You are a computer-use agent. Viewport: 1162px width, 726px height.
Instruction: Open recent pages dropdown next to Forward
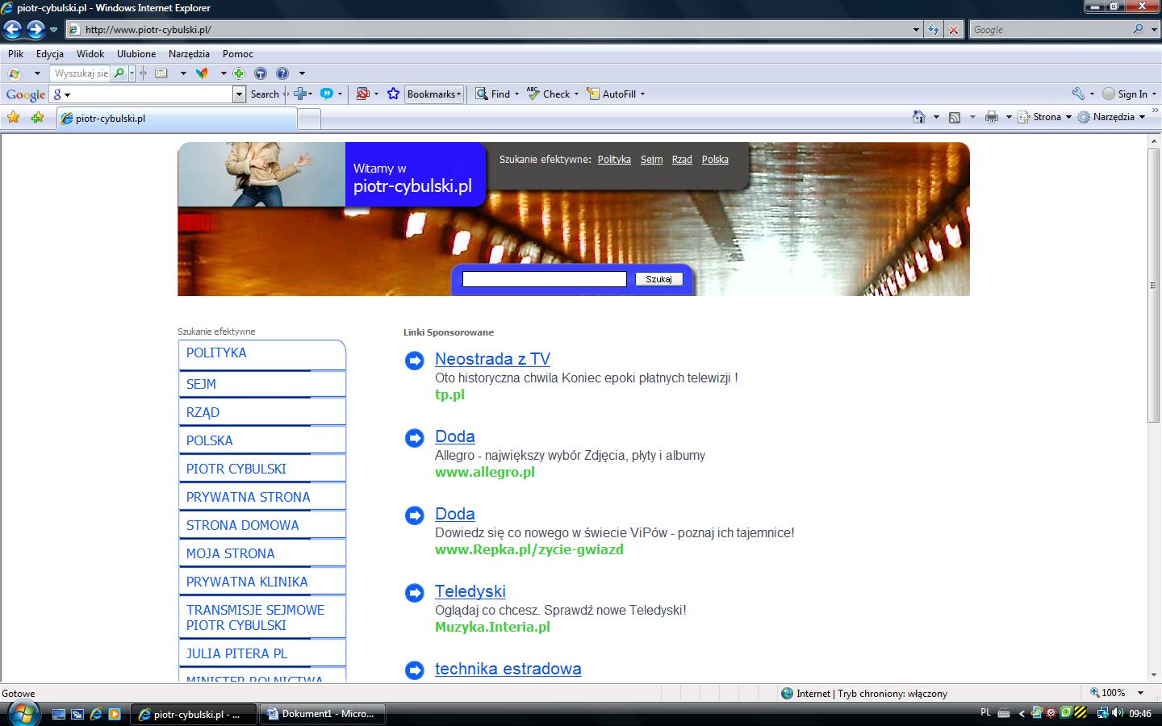coord(53,30)
